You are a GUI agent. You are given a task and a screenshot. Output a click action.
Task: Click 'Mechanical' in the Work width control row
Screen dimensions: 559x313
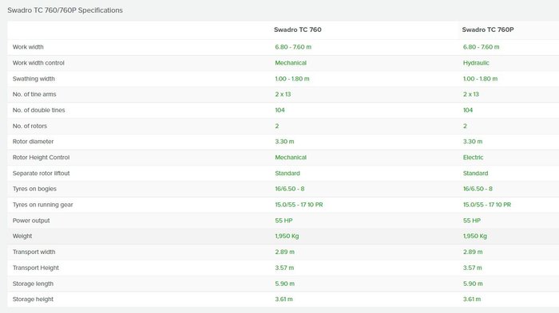[291, 63]
